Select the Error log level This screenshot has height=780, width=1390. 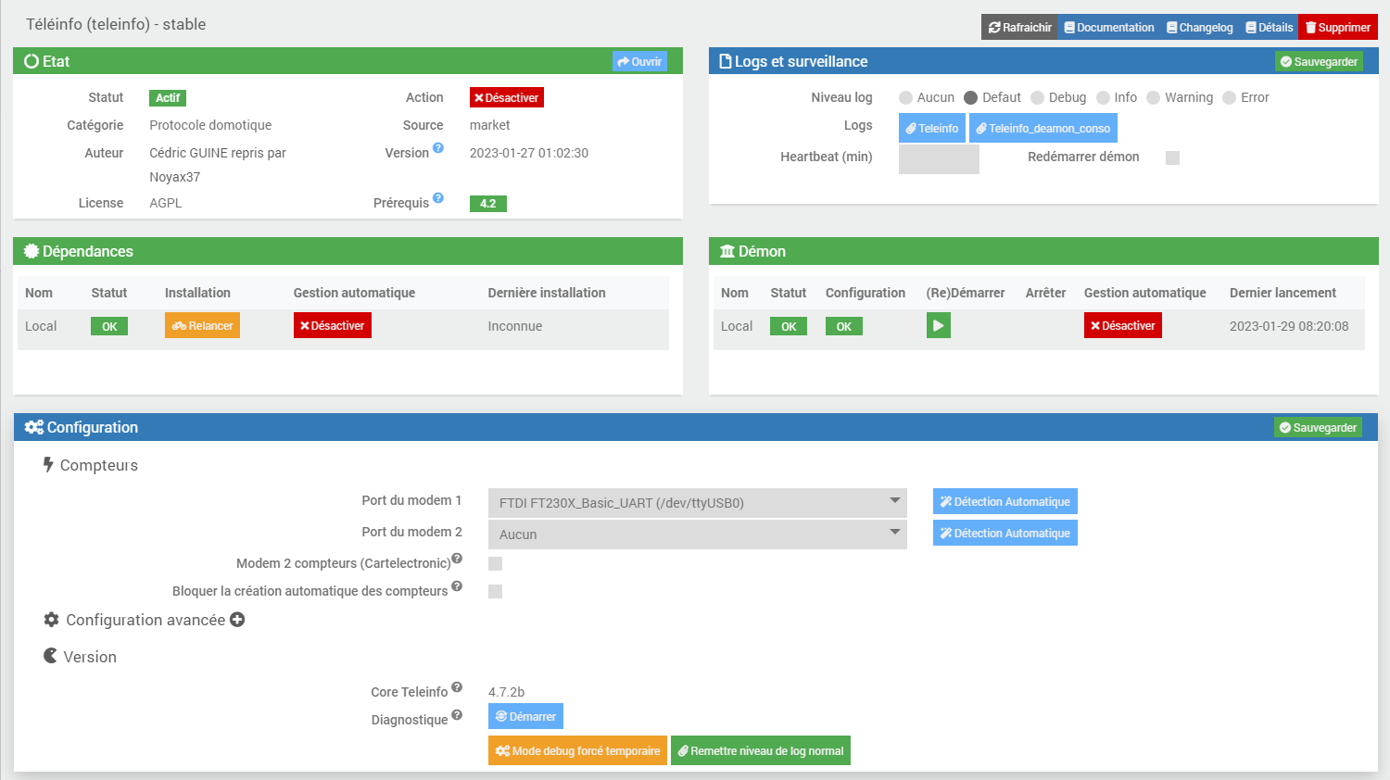pyautogui.click(x=1229, y=98)
